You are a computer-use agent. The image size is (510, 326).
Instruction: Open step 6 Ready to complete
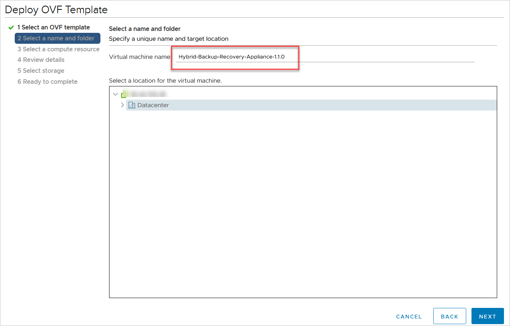click(x=47, y=81)
